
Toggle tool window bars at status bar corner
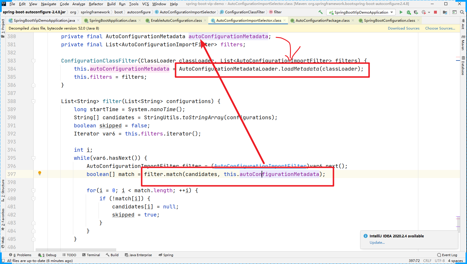tap(3, 261)
